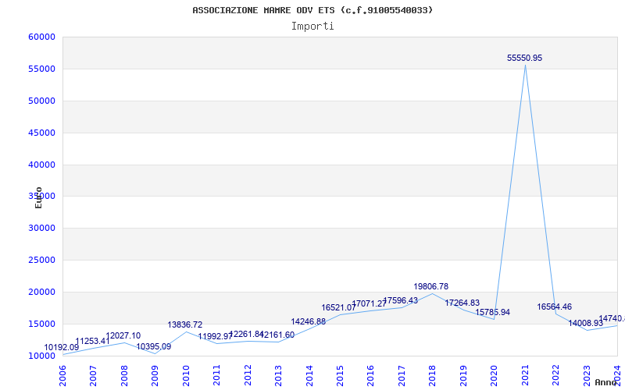The height and width of the screenshot is (390, 625).
Task: Click the 10192.09 data label
Action: 62,347
